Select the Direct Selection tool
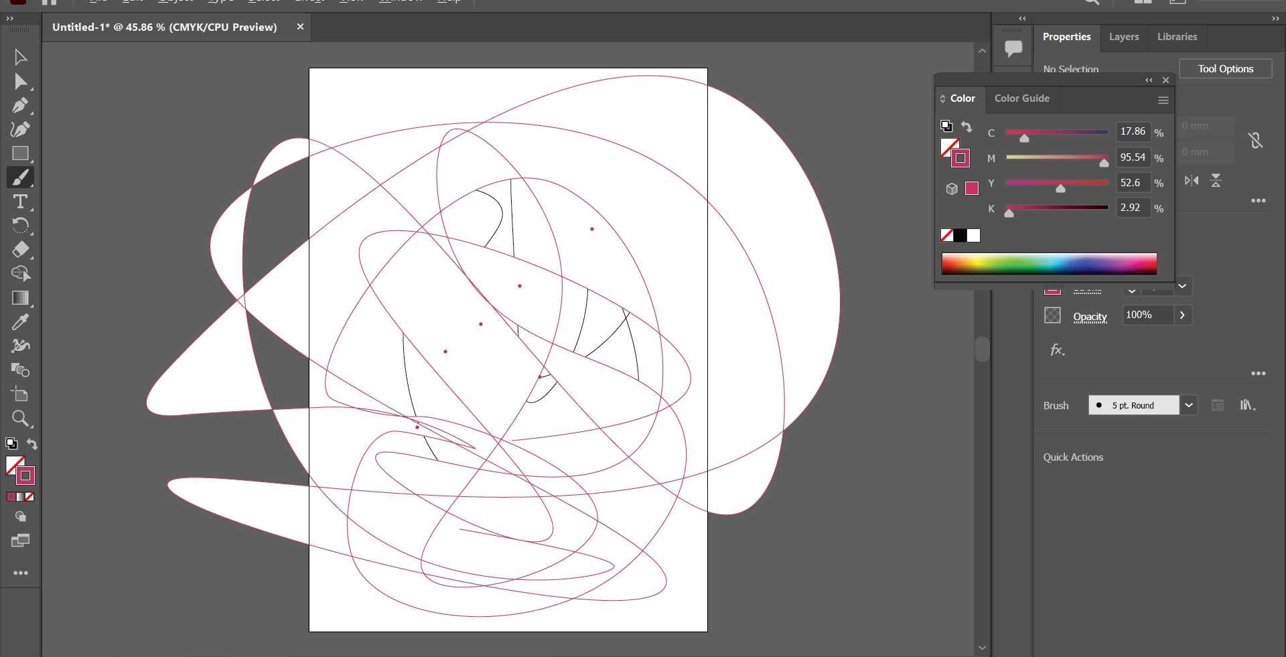The image size is (1286, 657). click(x=20, y=82)
